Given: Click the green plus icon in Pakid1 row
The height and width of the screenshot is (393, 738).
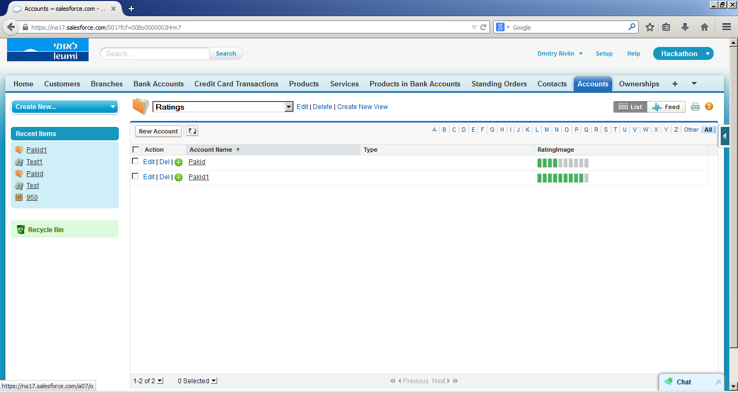Looking at the screenshot, I should click(179, 177).
